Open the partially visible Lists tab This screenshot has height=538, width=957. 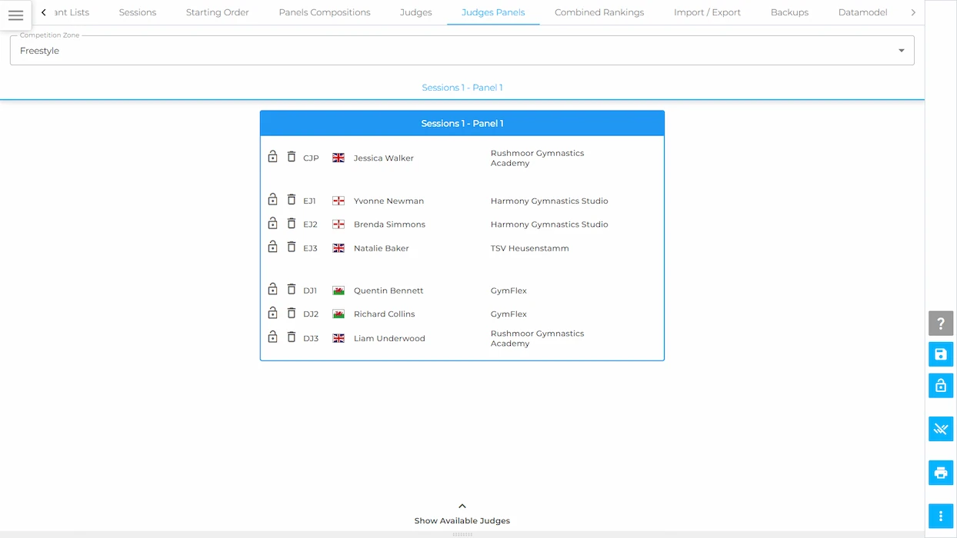click(x=72, y=12)
